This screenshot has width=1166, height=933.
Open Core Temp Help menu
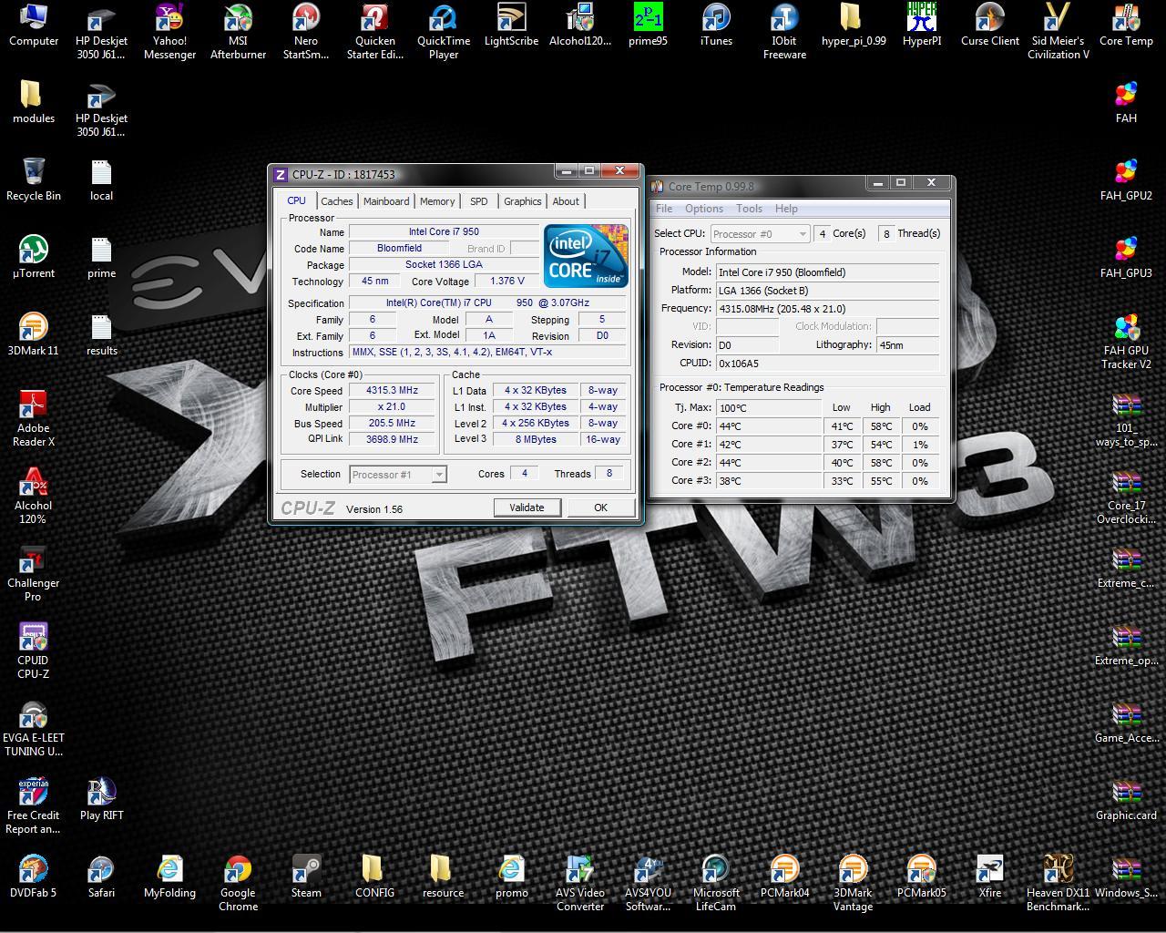[786, 209]
